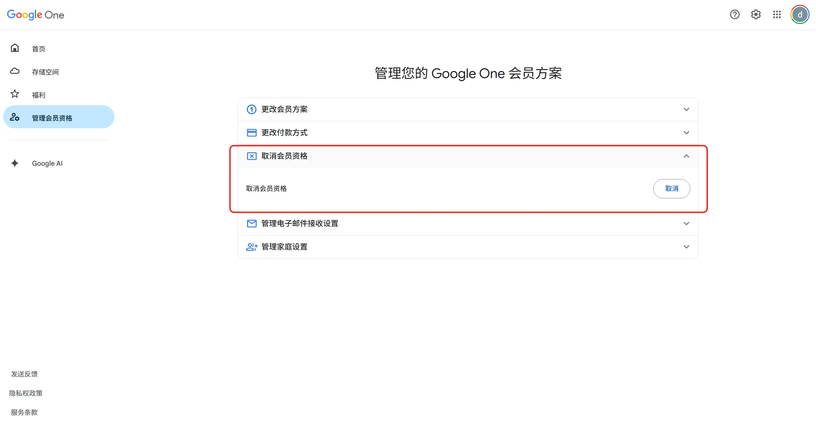Expand the 更改付款方式 section
The width and height of the screenshot is (816, 428).
pyautogui.click(x=687, y=132)
